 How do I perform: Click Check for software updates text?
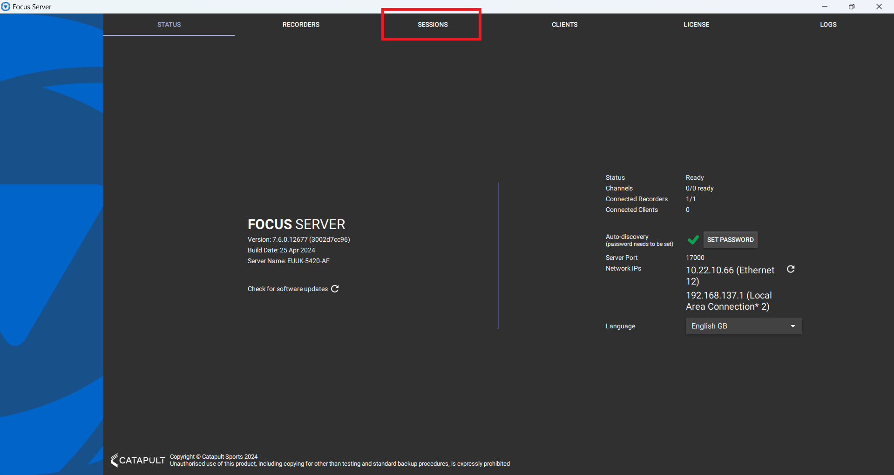pos(288,289)
